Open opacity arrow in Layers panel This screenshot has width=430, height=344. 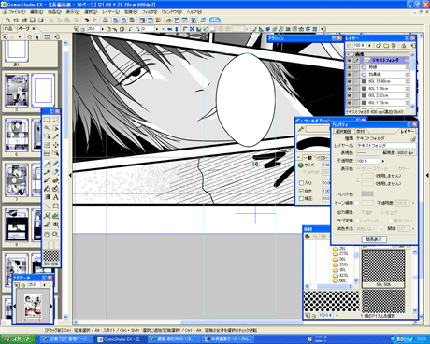coord(370,46)
